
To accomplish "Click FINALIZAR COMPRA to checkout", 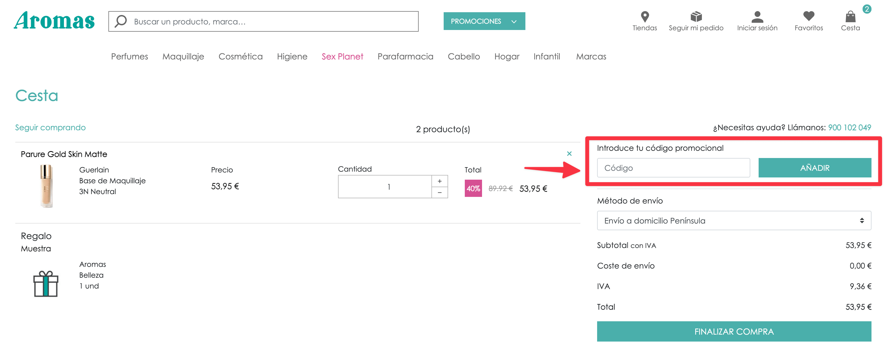I will (734, 331).
